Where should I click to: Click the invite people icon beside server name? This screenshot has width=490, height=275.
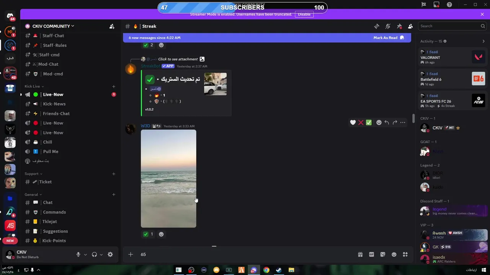112,26
